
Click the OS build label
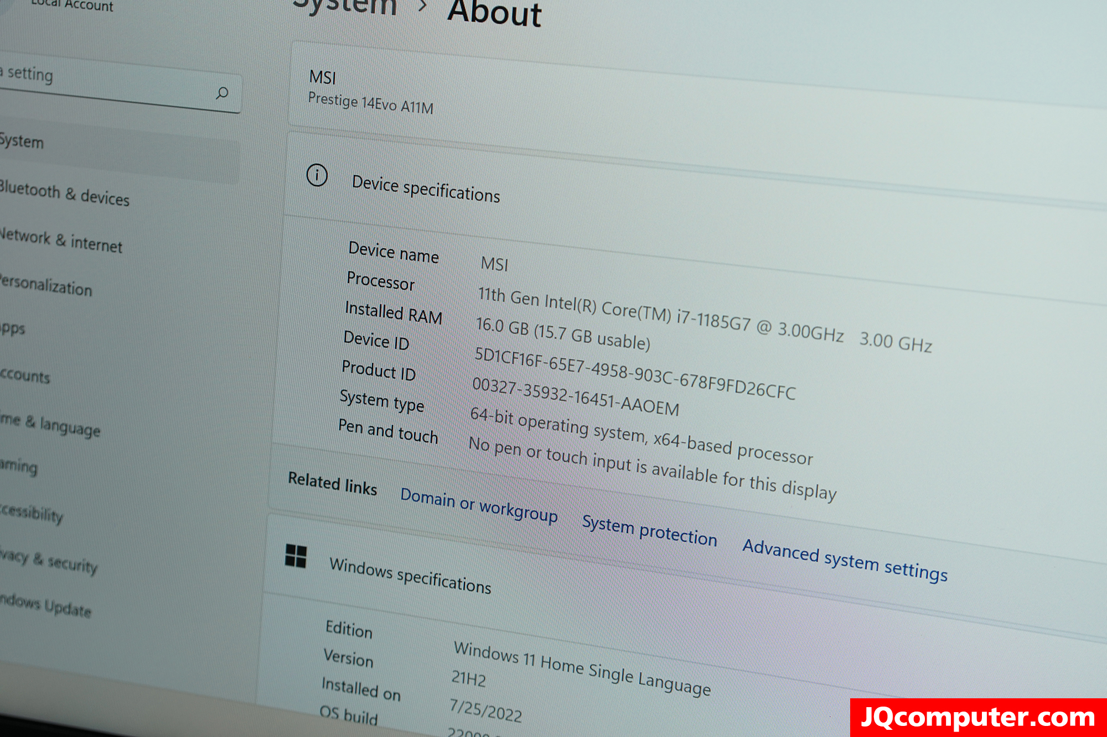(x=349, y=715)
